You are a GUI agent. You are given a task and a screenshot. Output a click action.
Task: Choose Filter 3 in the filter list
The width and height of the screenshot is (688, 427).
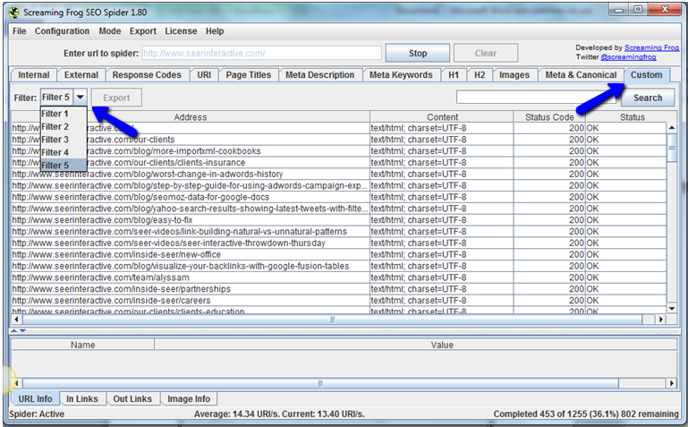(55, 140)
